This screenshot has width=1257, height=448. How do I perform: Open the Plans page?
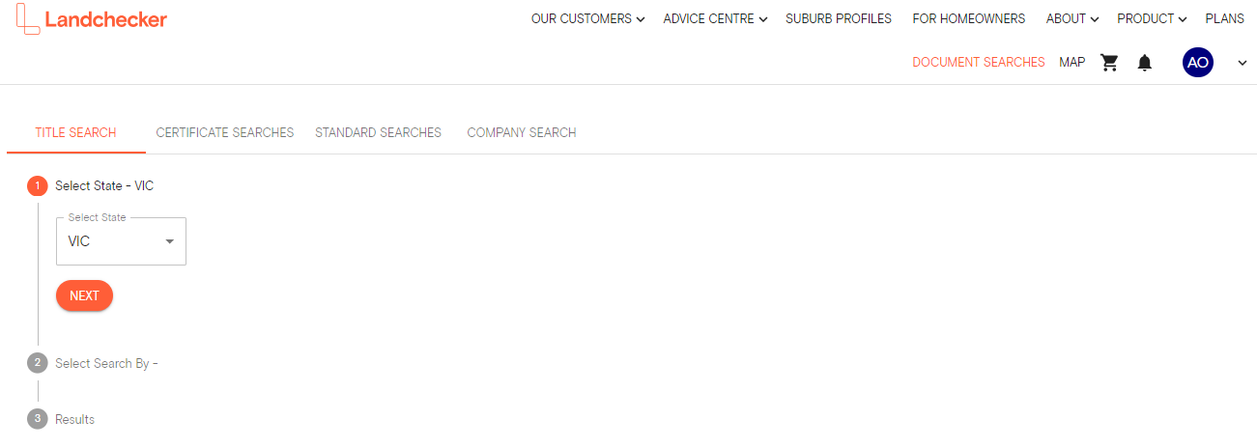click(1224, 18)
